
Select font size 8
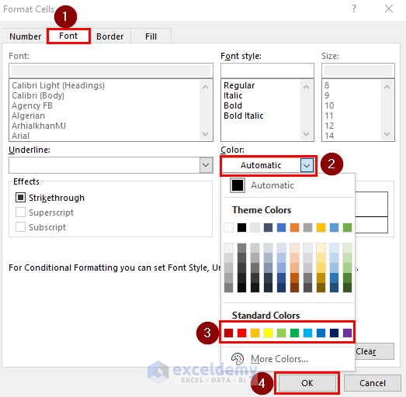327,85
